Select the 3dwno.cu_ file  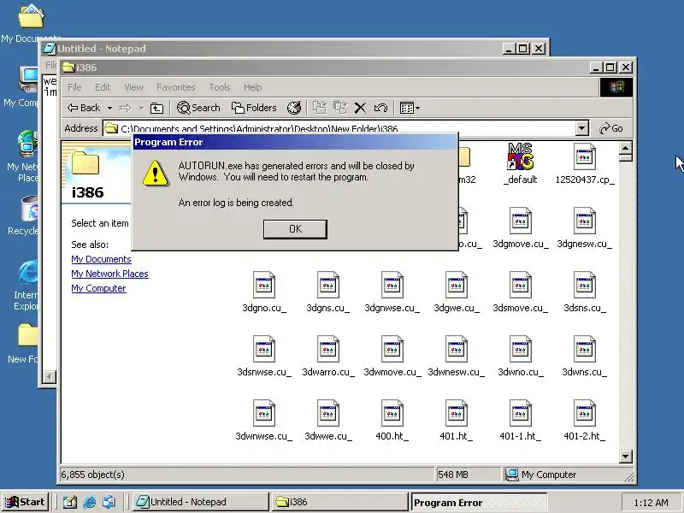coord(520,357)
